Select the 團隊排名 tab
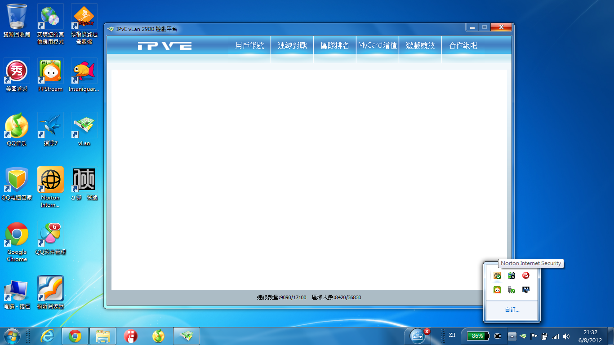Screen dimensions: 614x345 335,45
